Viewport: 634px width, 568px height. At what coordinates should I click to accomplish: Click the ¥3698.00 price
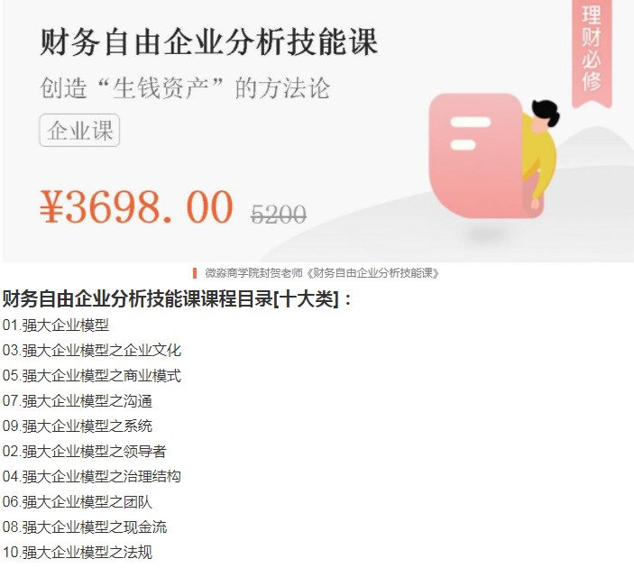[x=136, y=207]
